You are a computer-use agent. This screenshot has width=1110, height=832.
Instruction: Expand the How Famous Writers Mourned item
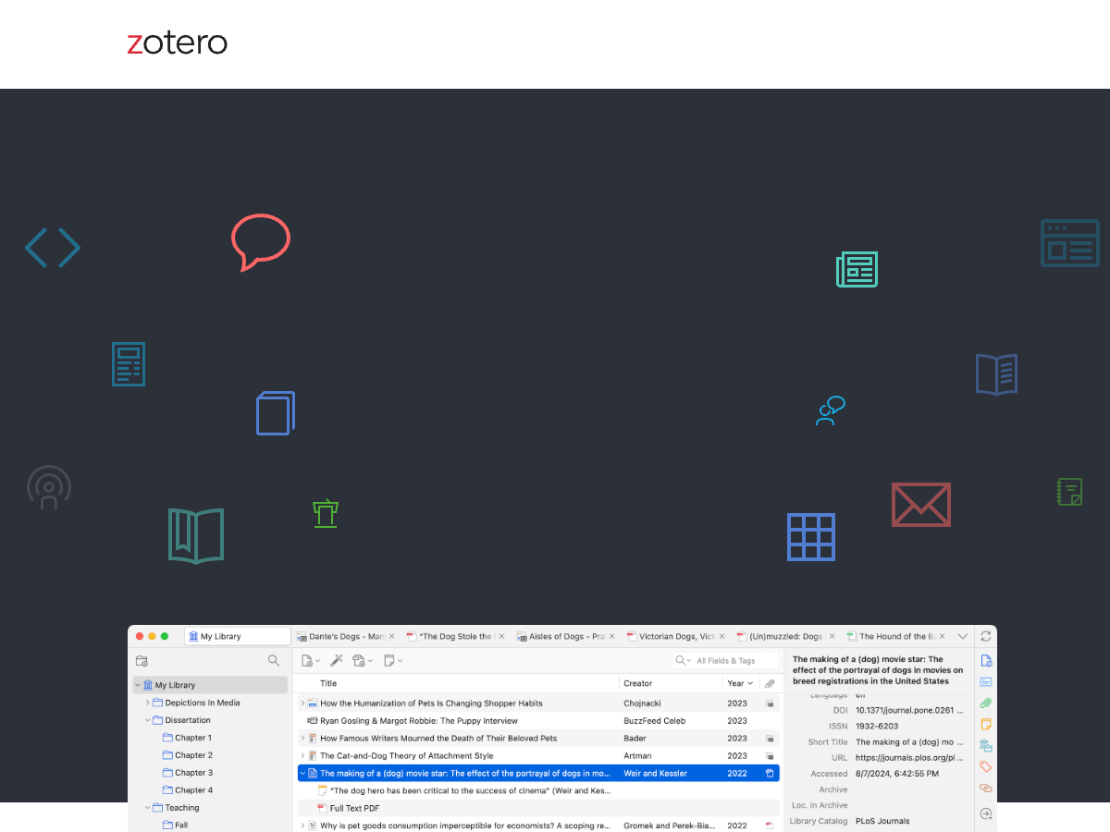pos(302,739)
